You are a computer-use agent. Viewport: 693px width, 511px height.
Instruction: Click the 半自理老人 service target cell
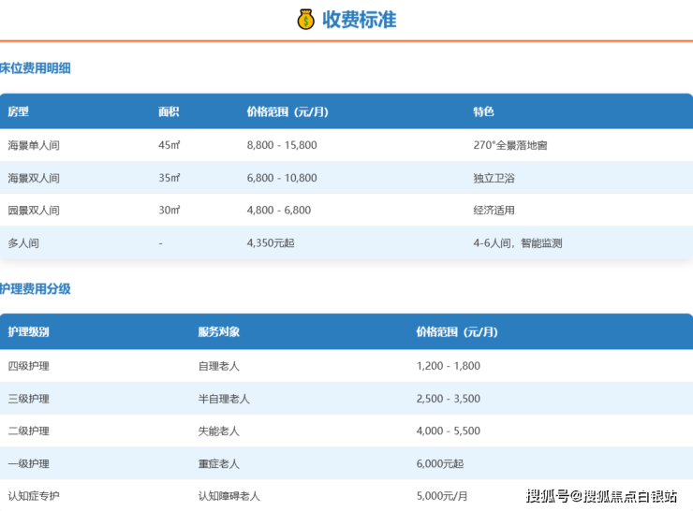(224, 399)
